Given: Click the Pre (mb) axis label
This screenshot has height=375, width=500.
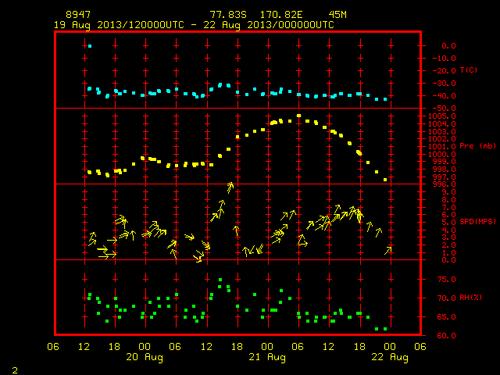Looking at the screenshot, I should (477, 146).
